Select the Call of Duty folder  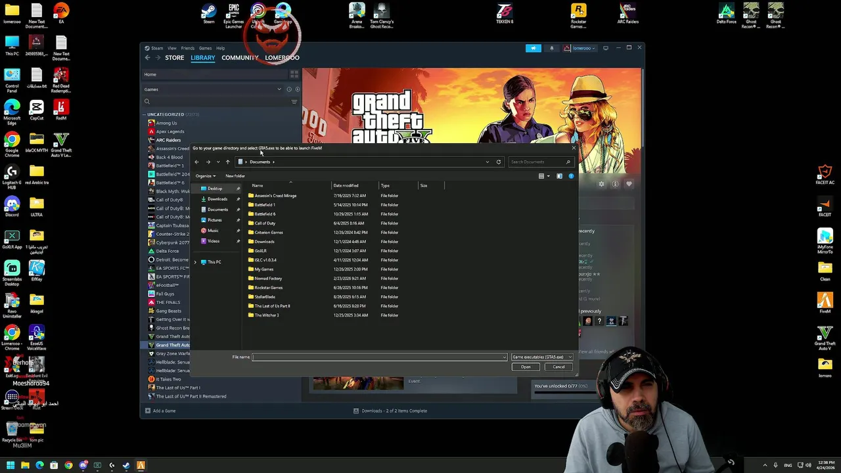click(265, 223)
